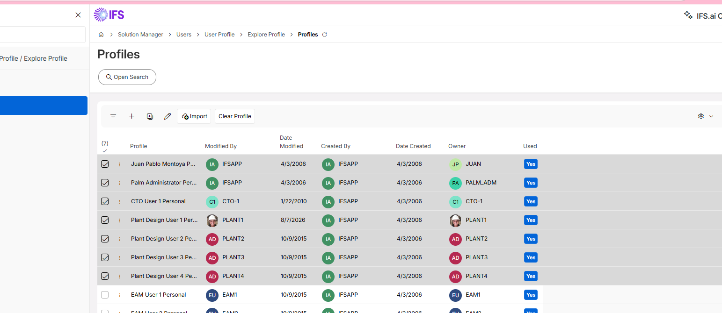Open the table settings gear
The height and width of the screenshot is (313, 722).
pyautogui.click(x=701, y=116)
